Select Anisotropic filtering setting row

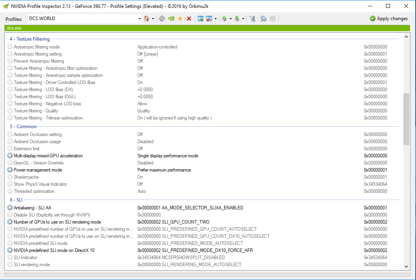click(x=203, y=54)
